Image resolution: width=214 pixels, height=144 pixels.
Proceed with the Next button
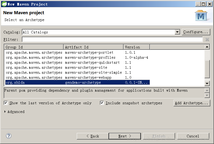click(125, 136)
